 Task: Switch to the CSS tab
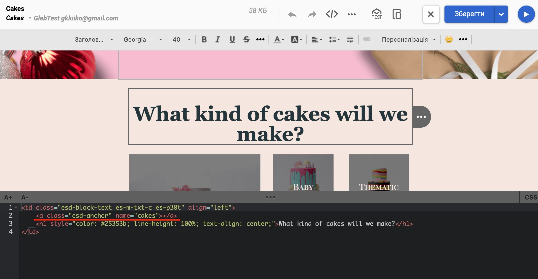(531, 197)
